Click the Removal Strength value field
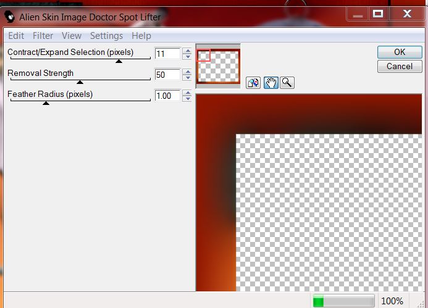 167,75
